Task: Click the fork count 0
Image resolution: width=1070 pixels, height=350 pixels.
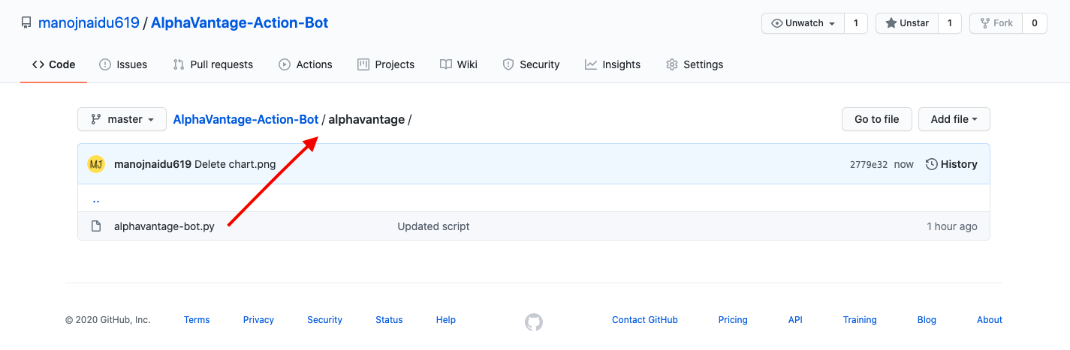Action: click(1034, 23)
